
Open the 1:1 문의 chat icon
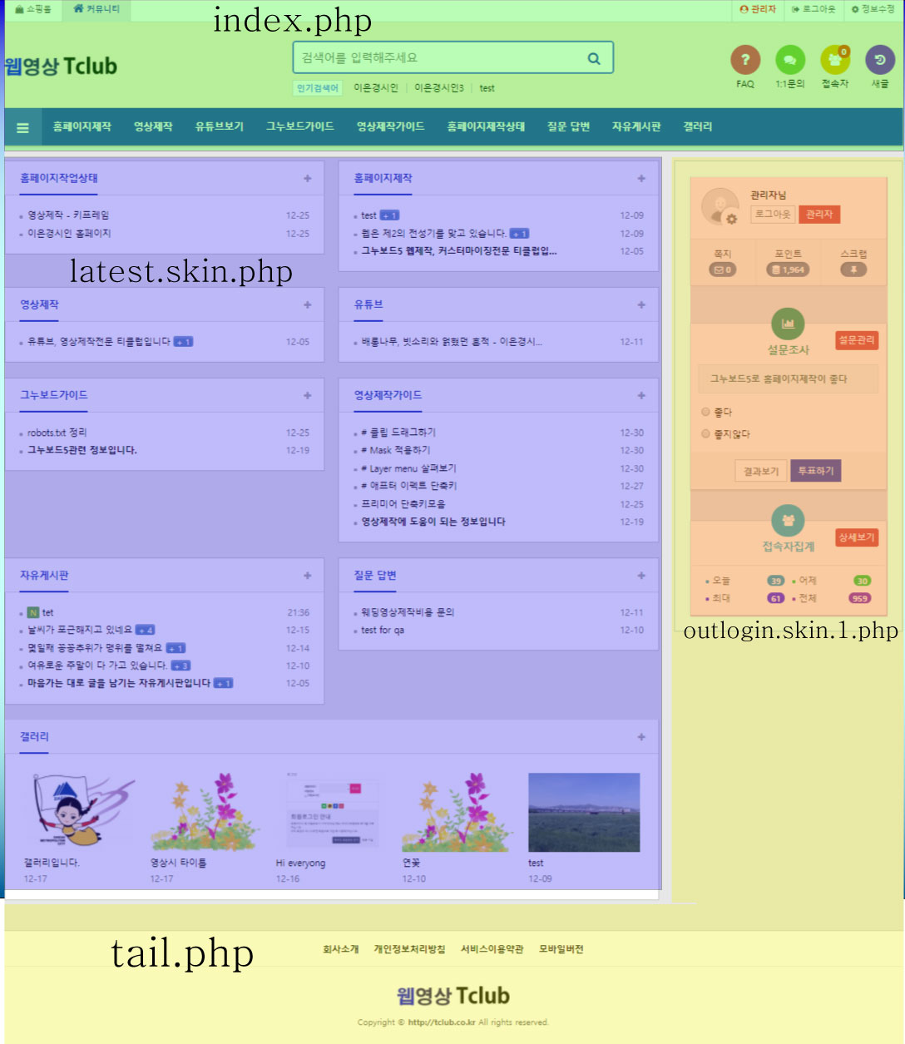click(790, 60)
